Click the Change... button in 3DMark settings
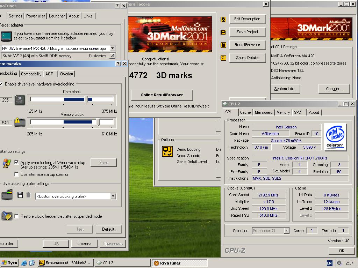This screenshot has height=268, width=358. (x=334, y=89)
